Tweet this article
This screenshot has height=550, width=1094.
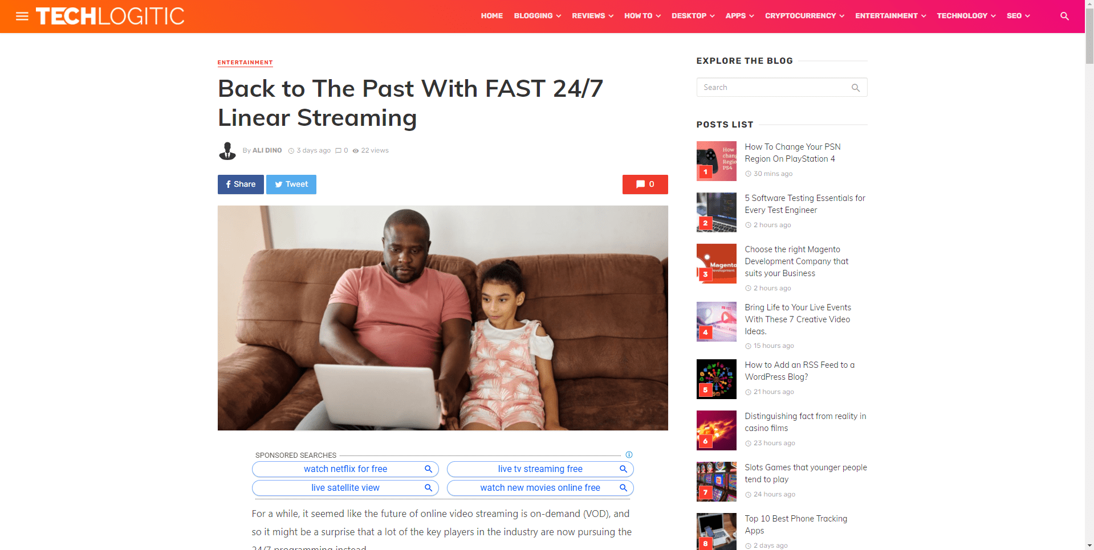point(291,184)
